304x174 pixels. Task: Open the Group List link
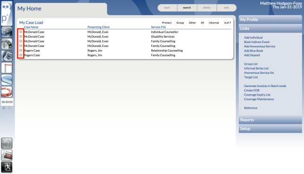[x=251, y=64]
